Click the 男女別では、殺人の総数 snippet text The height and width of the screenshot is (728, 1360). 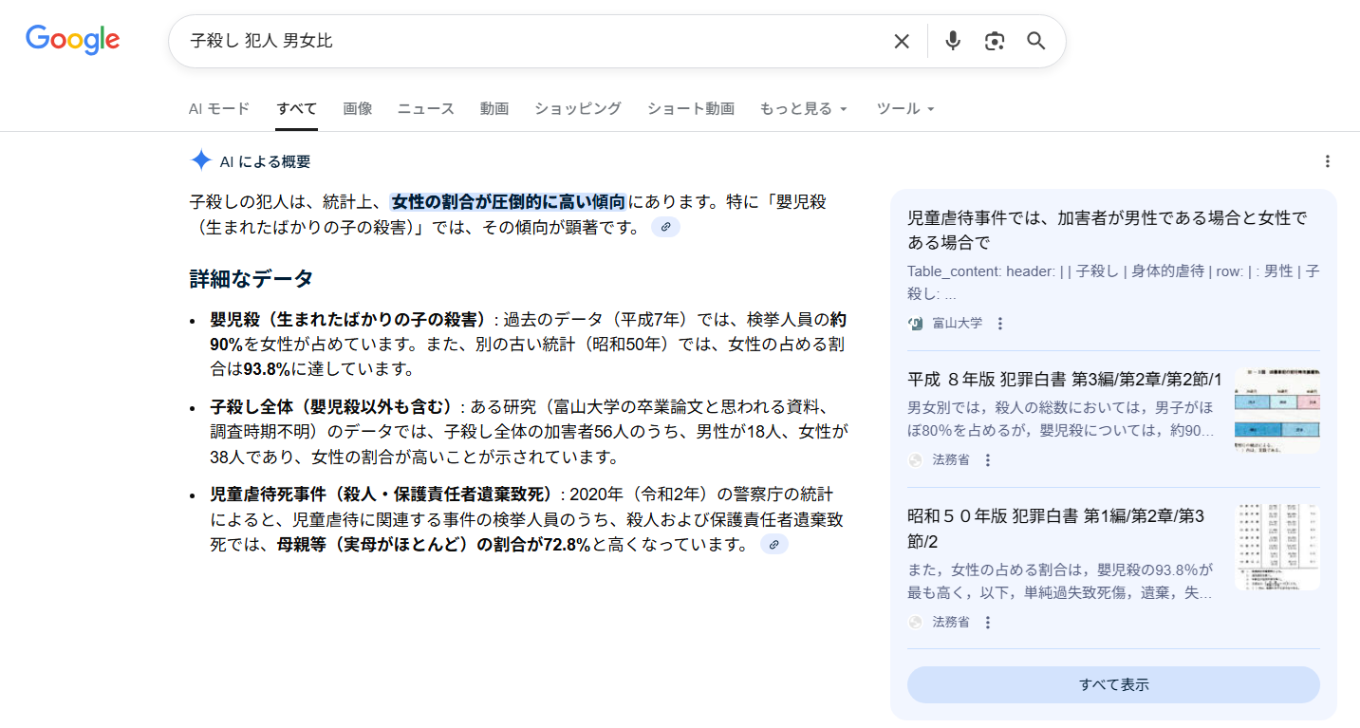[x=1061, y=420]
